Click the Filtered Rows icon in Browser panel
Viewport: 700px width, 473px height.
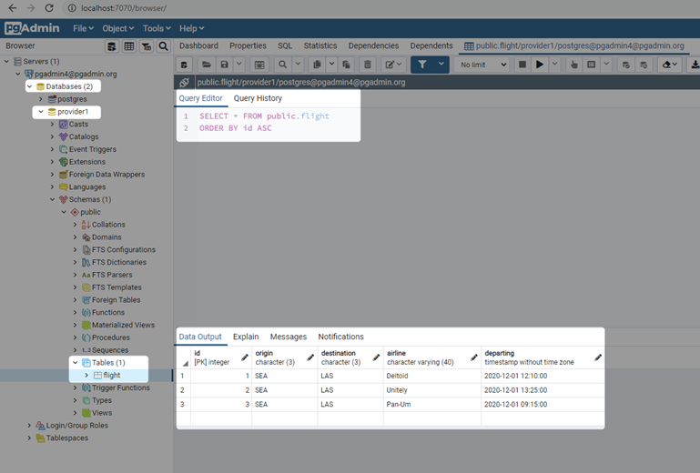(147, 46)
